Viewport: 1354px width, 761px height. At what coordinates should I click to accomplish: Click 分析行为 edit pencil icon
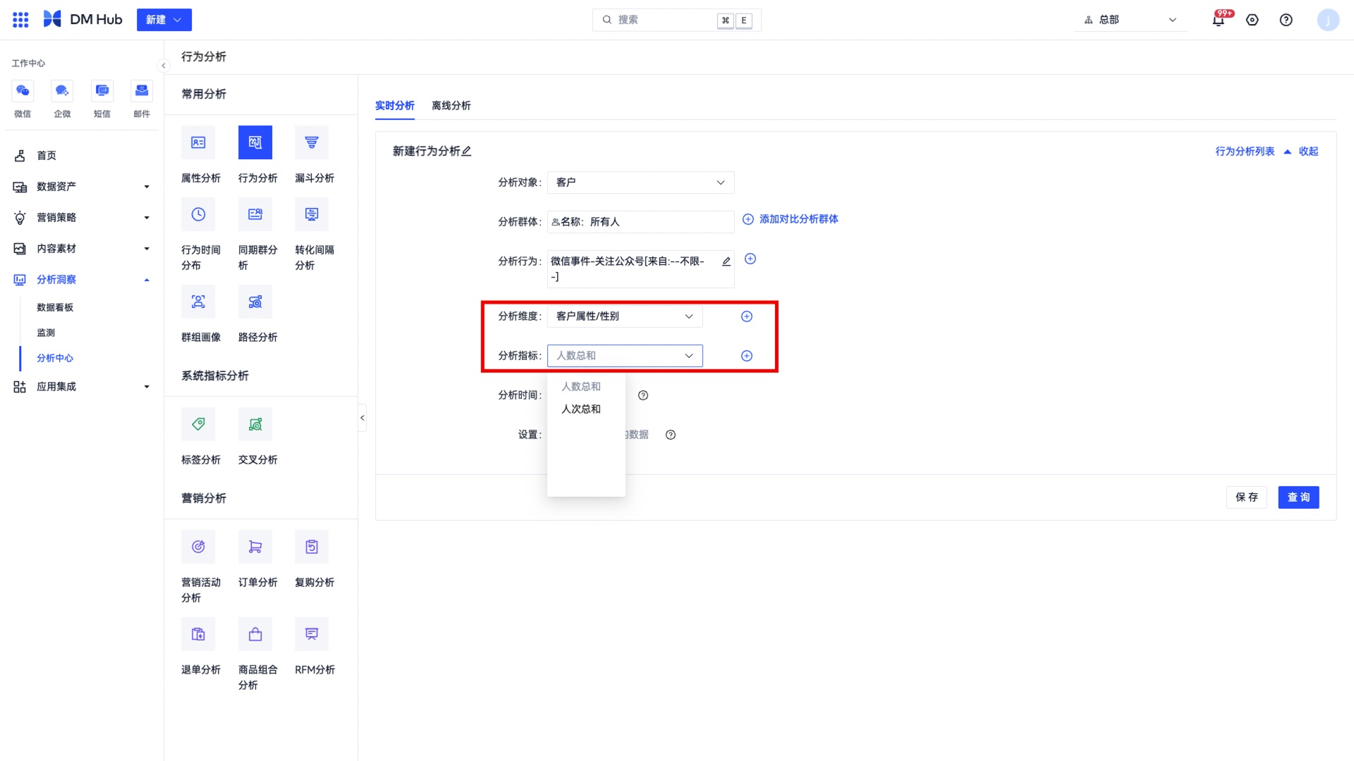(x=726, y=260)
